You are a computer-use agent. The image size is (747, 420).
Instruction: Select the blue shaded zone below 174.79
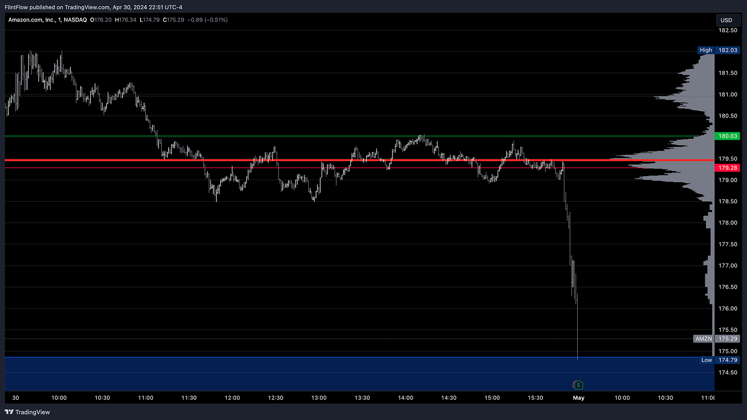(359, 373)
